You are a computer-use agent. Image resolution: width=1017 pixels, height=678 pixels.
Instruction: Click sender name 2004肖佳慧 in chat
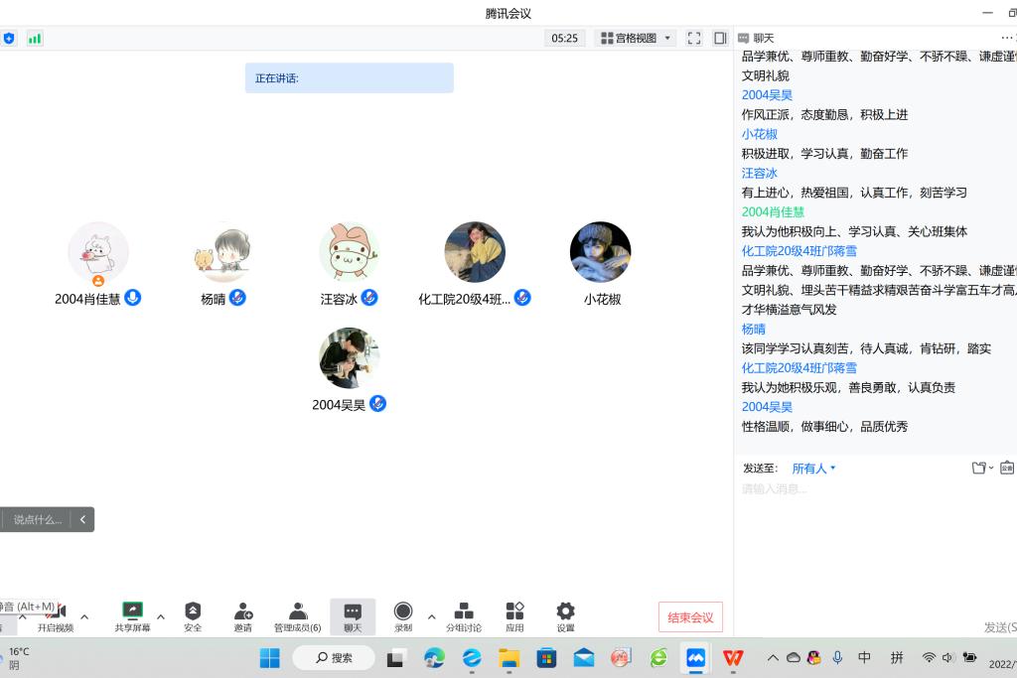(x=773, y=211)
